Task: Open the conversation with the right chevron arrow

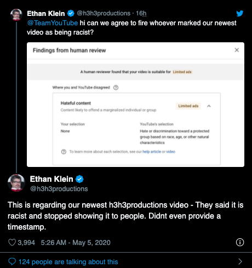Action: [x=240, y=261]
